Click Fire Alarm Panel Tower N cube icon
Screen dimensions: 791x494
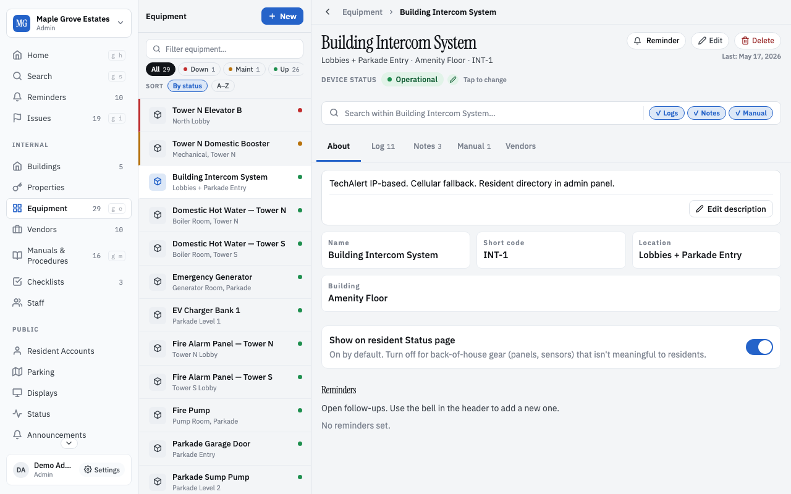tap(158, 348)
